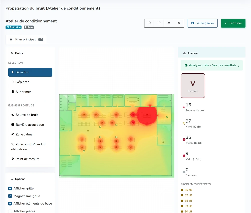Click the zoom in icon
Viewport: 251px width, 213px height.
(x=149, y=23)
